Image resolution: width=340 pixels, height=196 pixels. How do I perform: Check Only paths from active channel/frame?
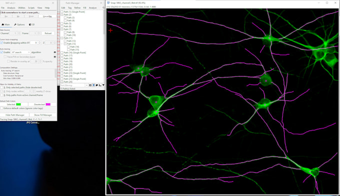[1, 95]
